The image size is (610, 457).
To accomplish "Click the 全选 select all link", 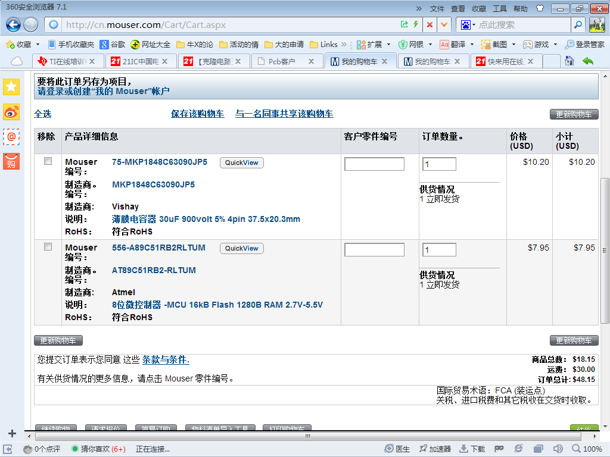I will click(x=43, y=114).
